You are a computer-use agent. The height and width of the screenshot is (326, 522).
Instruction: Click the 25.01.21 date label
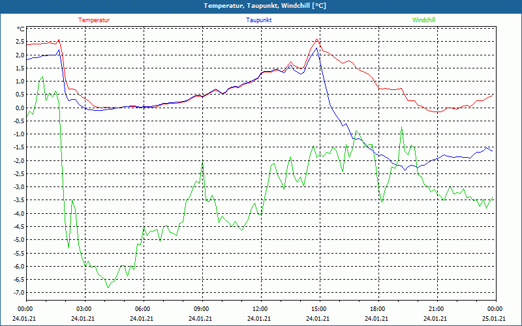tap(494, 318)
